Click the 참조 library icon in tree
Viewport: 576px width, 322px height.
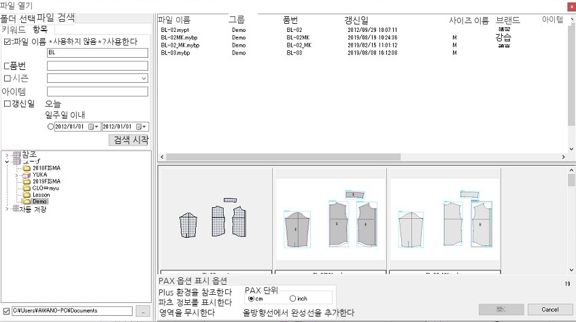pyautogui.click(x=17, y=155)
